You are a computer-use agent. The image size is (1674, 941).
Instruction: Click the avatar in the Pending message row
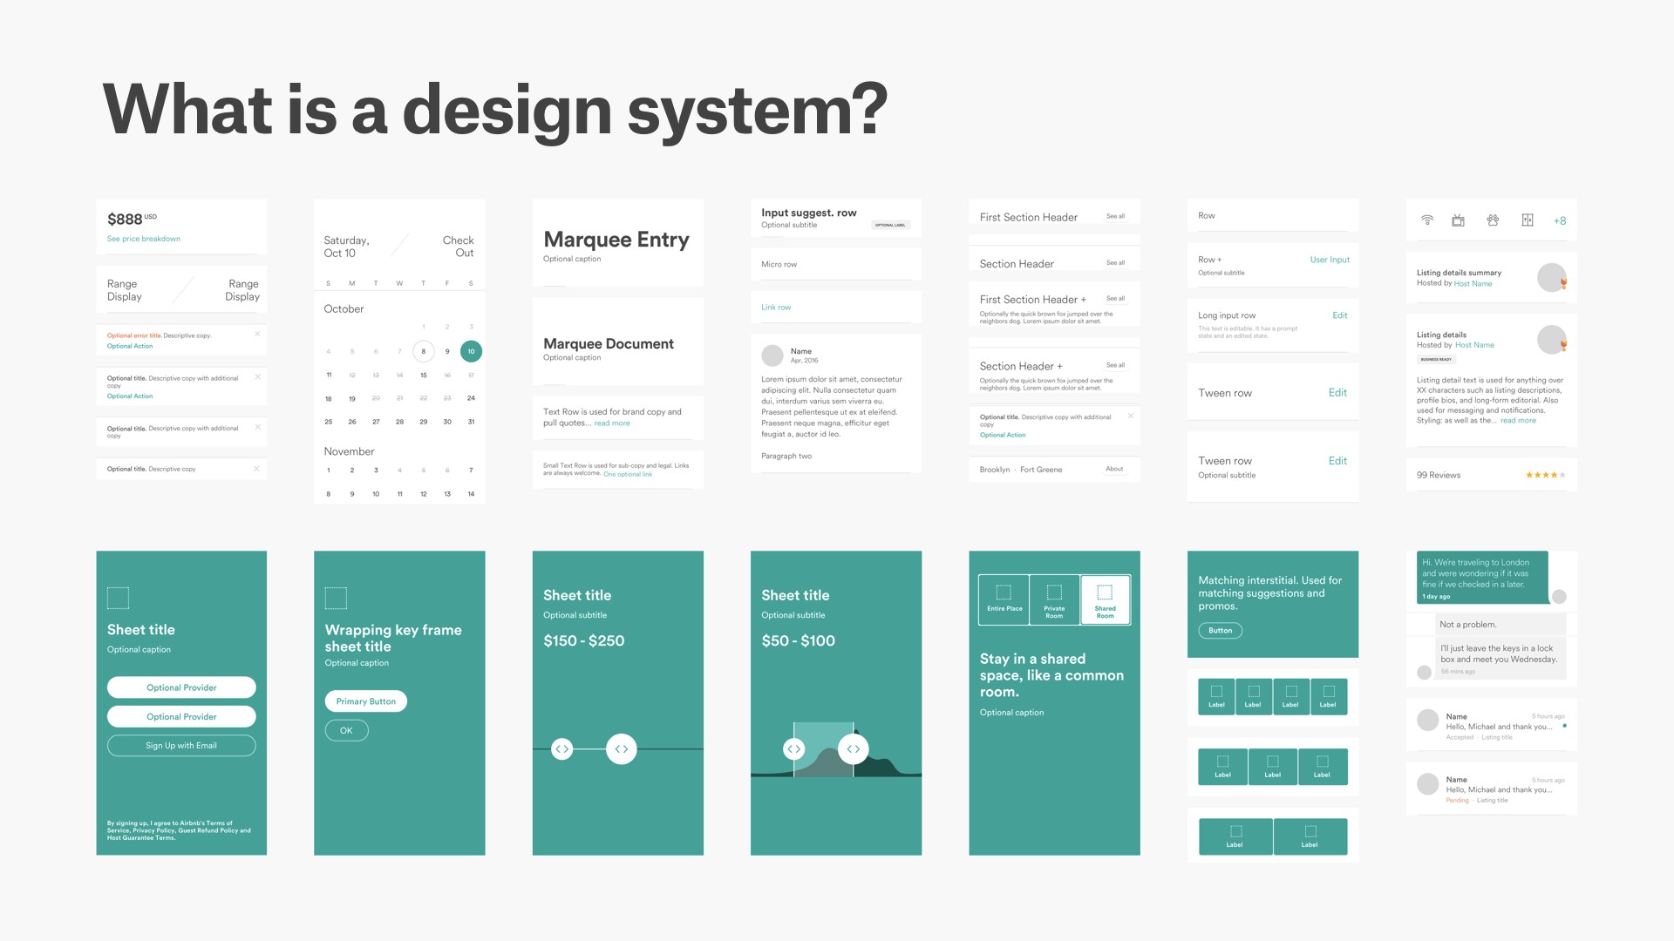click(x=1427, y=784)
